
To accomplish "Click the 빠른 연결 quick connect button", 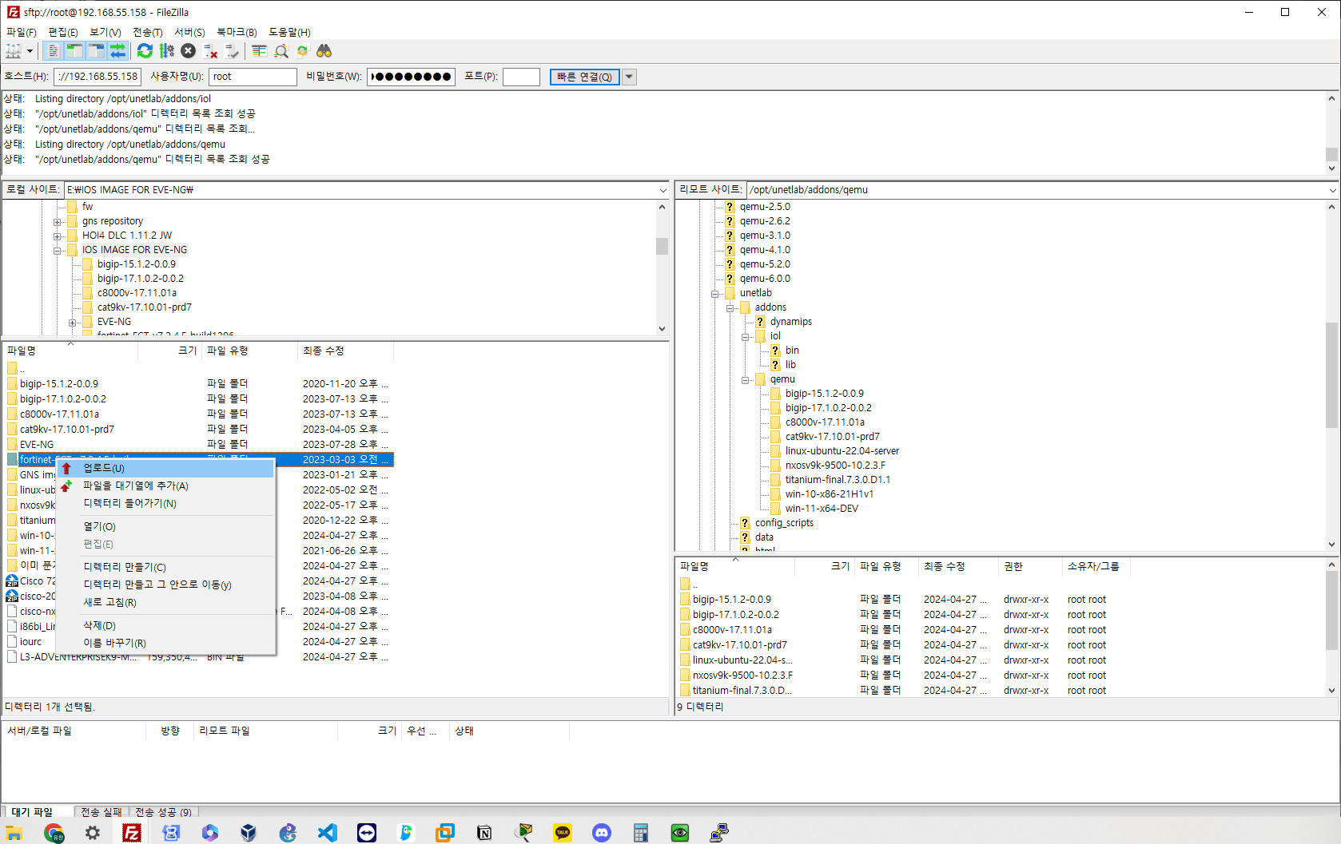I will pyautogui.click(x=584, y=77).
